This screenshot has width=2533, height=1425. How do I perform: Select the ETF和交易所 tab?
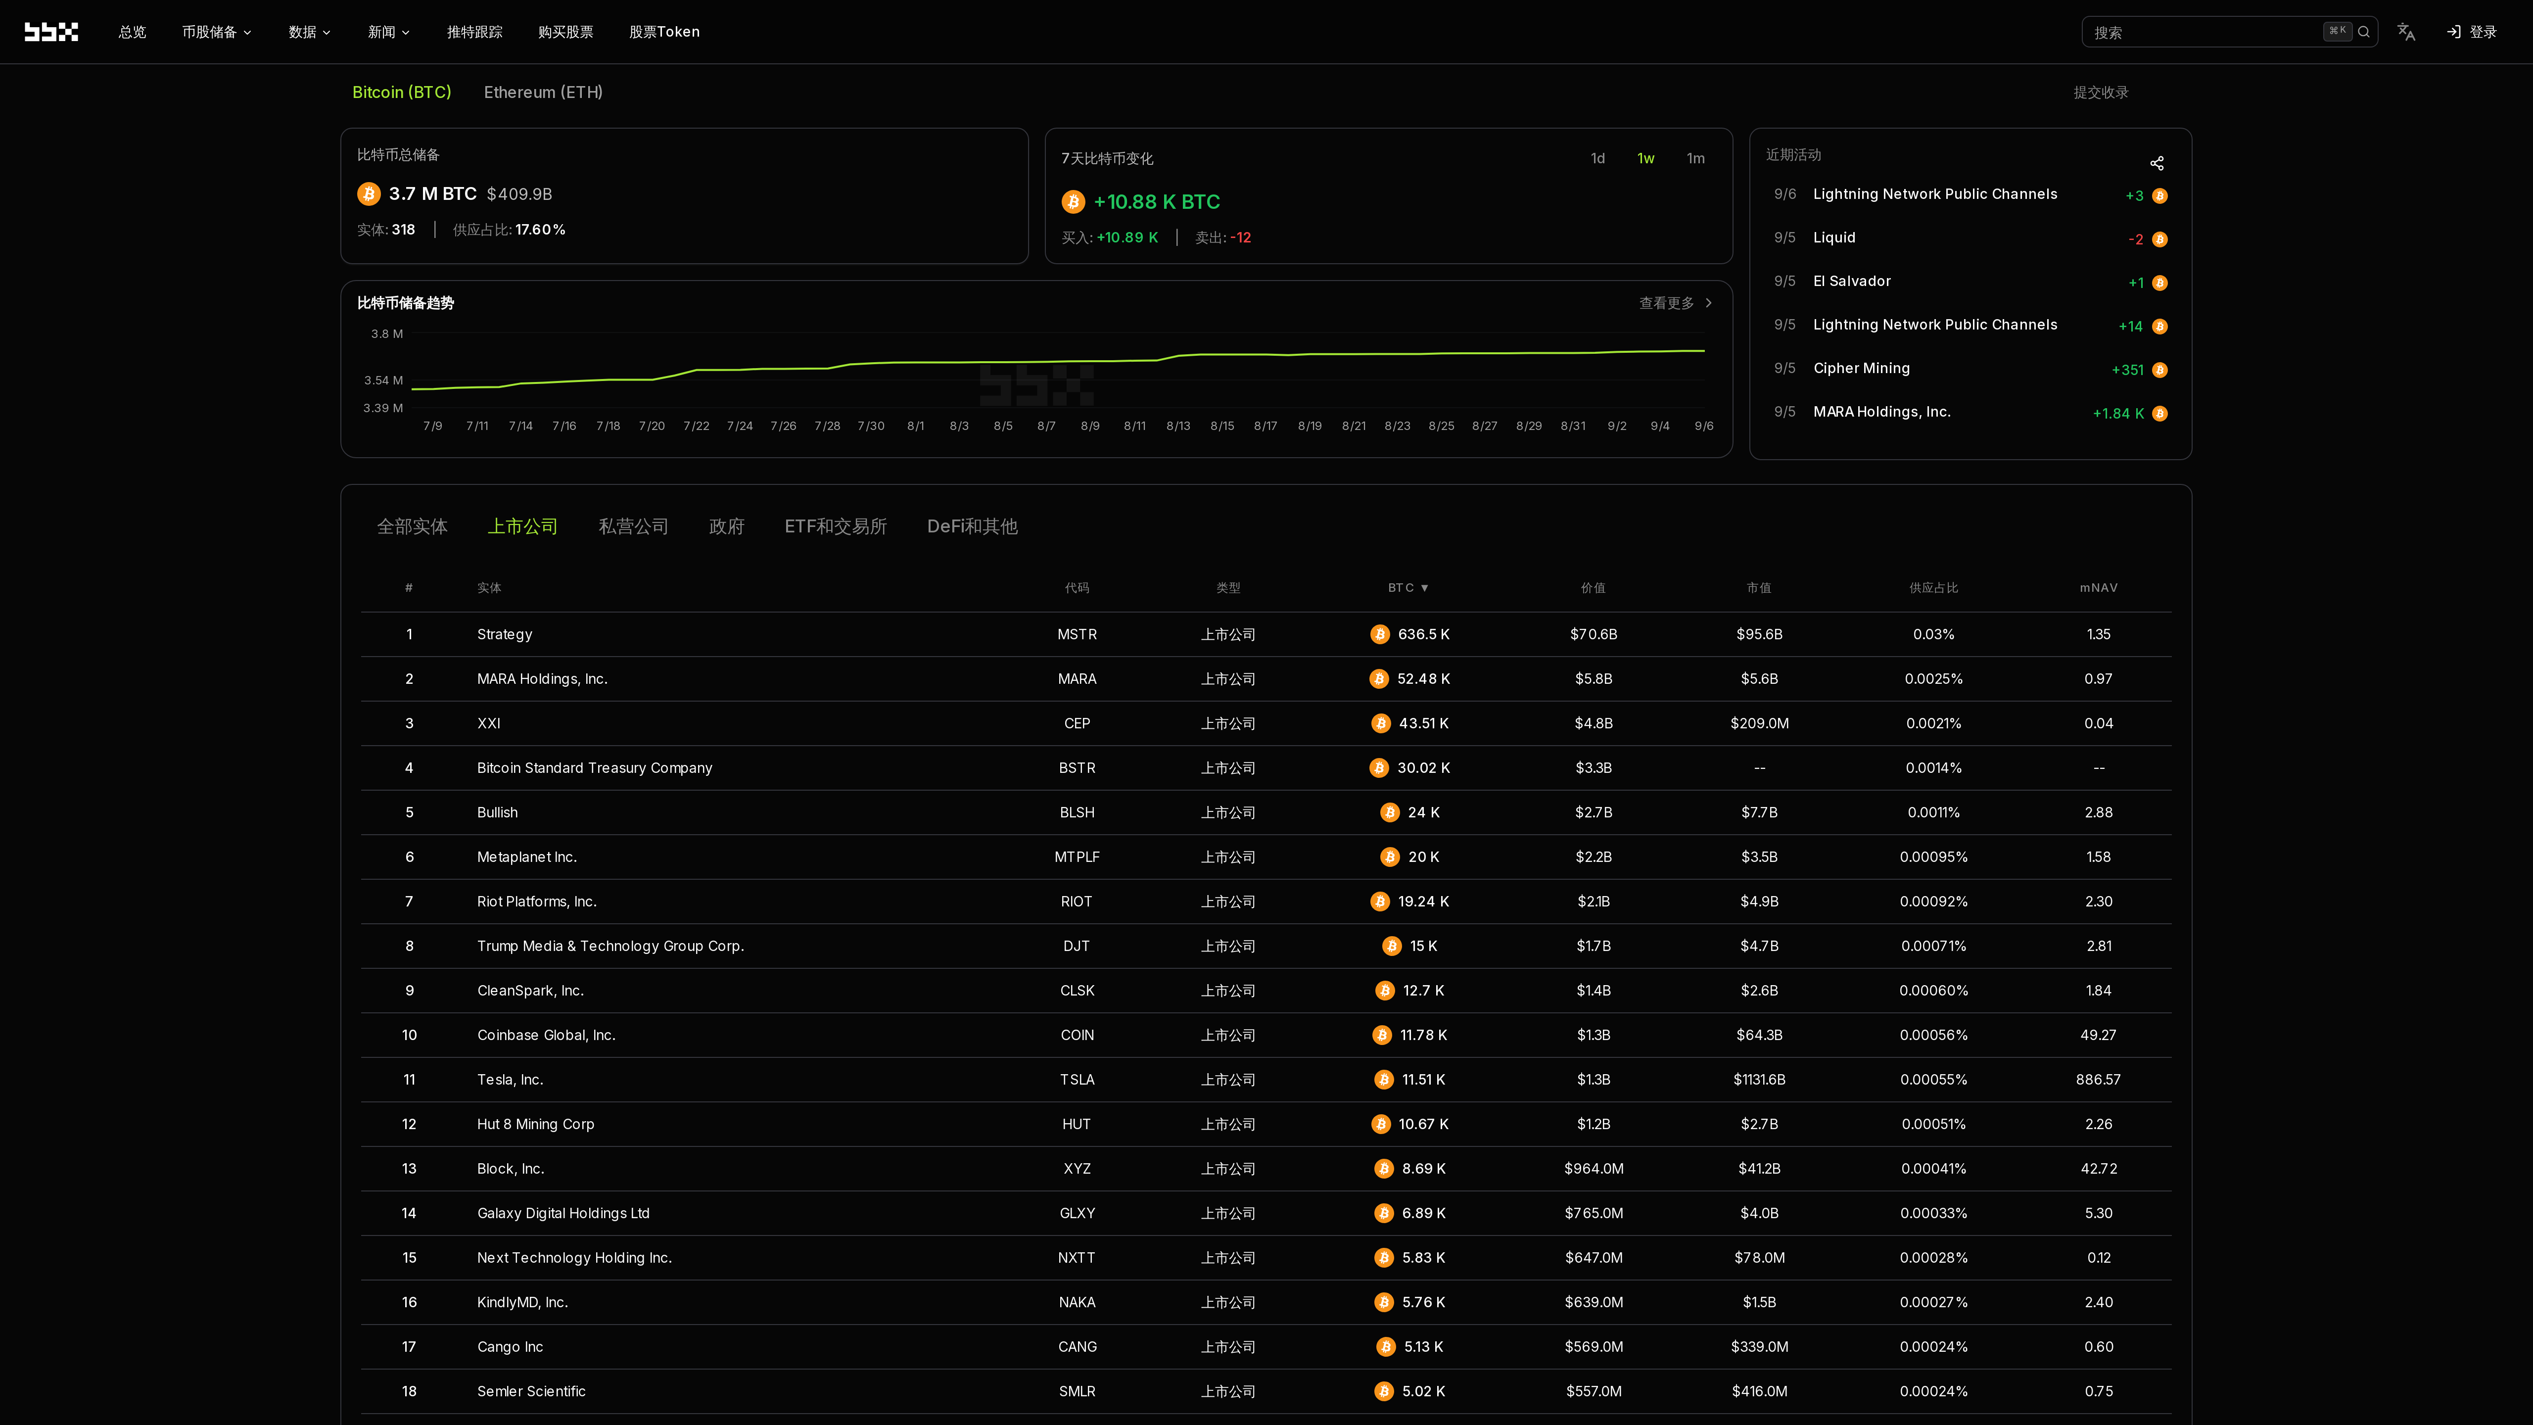pyautogui.click(x=836, y=527)
